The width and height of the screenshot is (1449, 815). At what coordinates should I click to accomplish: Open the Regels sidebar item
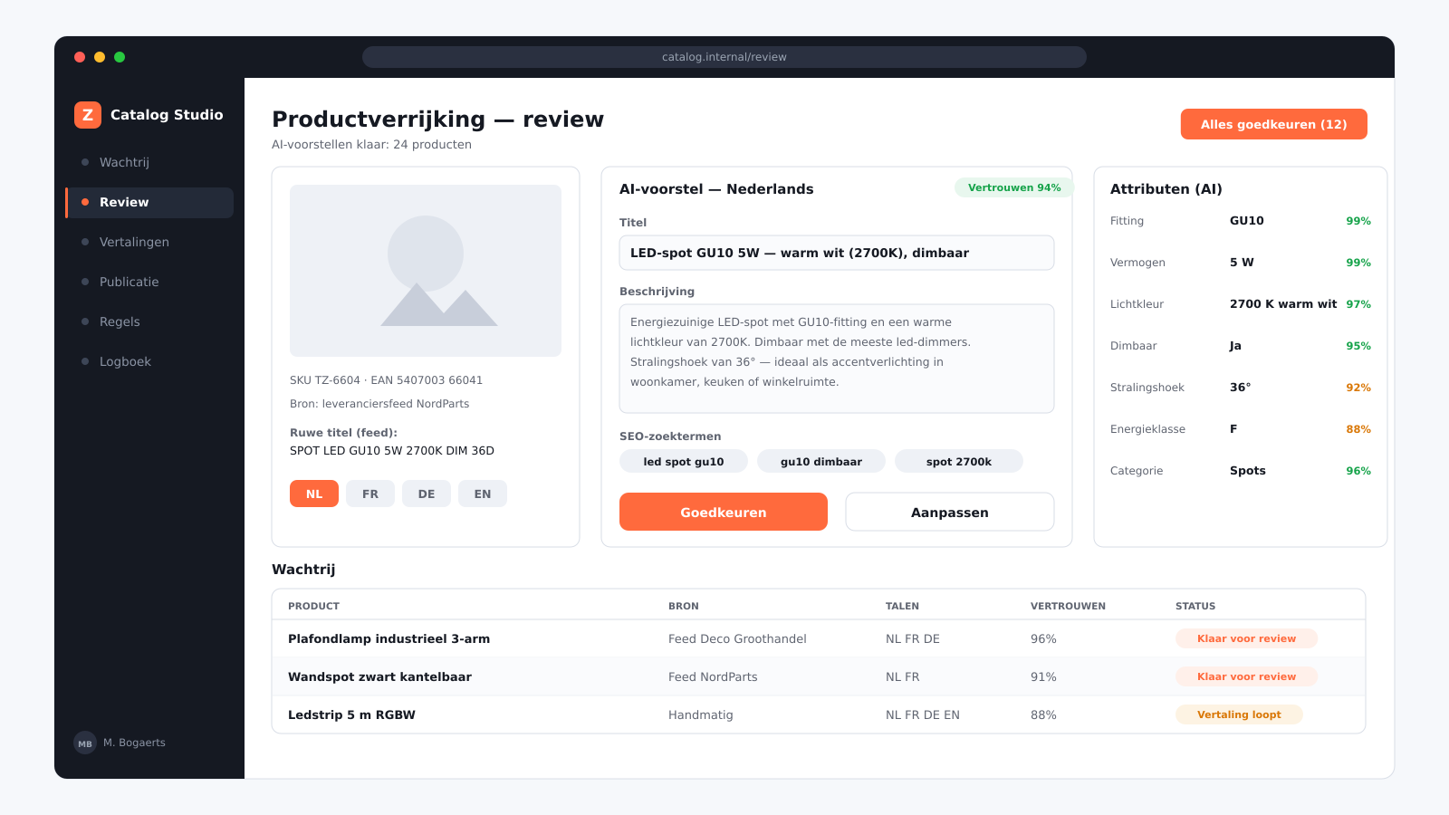tap(149, 321)
